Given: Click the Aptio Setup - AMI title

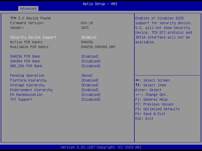Looking at the screenshot, I should click(100, 4).
